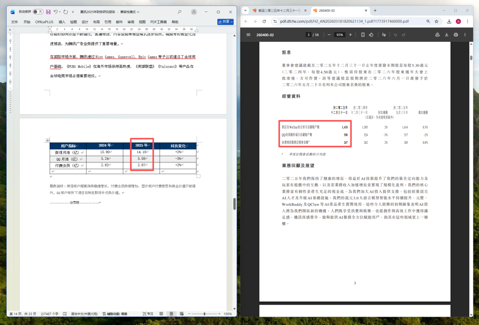479x325 pixels.
Task: Click table cell 14.18 in Word
Action: click(x=141, y=152)
